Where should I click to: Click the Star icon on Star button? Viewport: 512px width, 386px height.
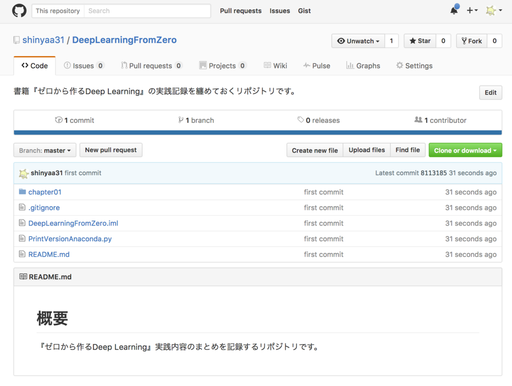tap(412, 41)
